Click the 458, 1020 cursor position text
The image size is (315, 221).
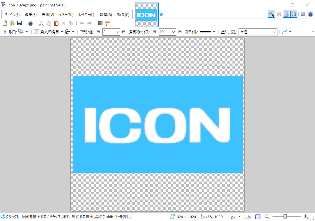pos(214,217)
